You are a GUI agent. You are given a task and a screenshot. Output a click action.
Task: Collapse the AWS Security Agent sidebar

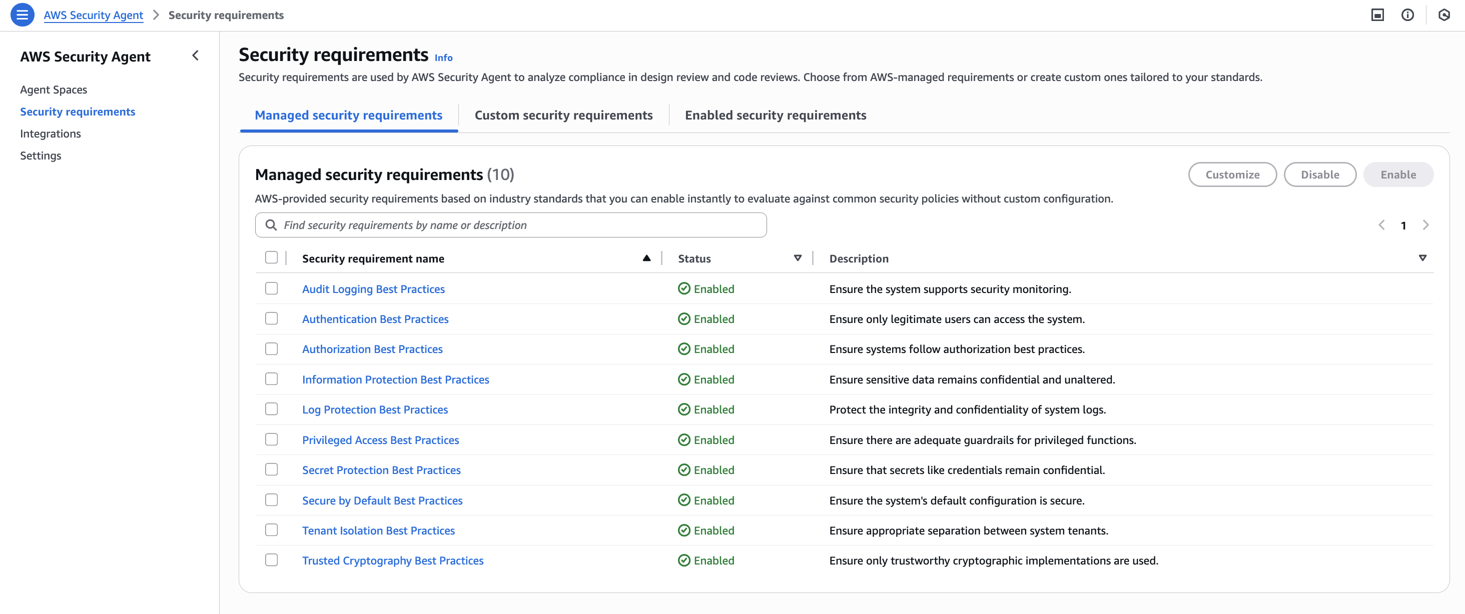195,55
